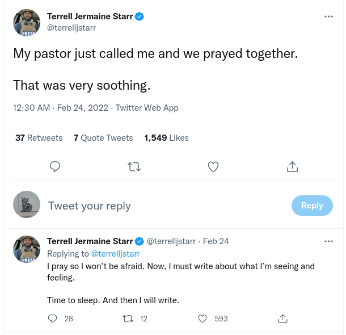346x335 pixels.
Task: View the 7 Quote Tweets
Action: coord(103,138)
